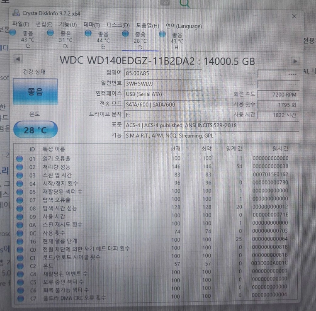This screenshot has width=316, height=311.
Task: Click the 현재 column header
Action: [175, 148]
